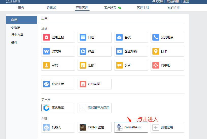Open the 微文档 W icon
207x139 pixels.
click(x=46, y=51)
